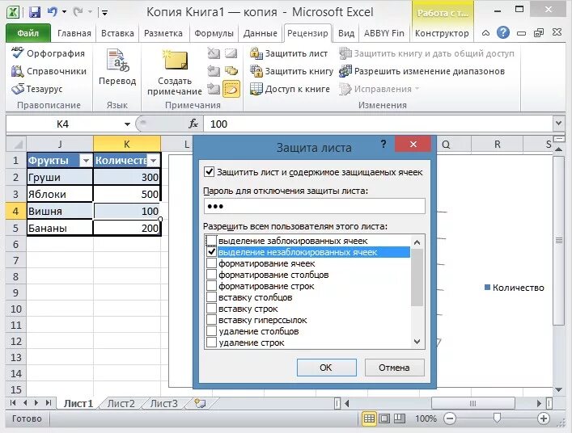Click the Undo arrow icon
Screen dimensions: 572x433
pos(53,12)
